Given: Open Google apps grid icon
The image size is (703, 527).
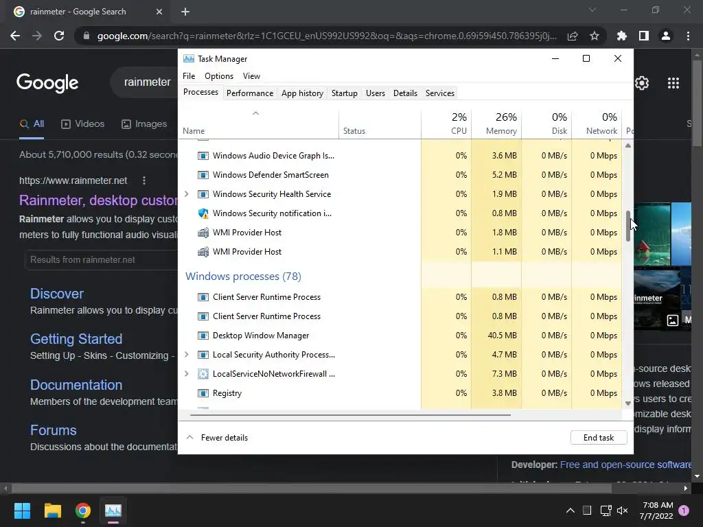Looking at the screenshot, I should (673, 83).
